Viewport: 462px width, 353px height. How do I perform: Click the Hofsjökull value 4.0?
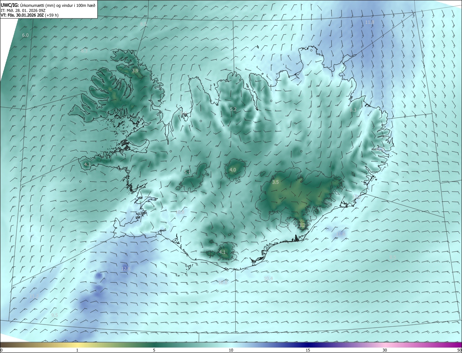(233, 170)
